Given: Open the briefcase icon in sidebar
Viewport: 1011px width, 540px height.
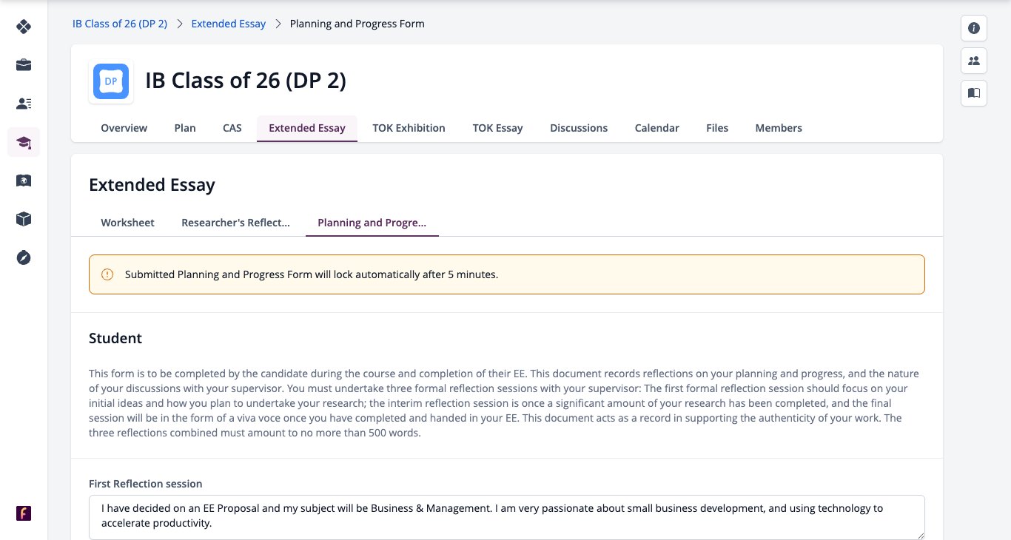Looking at the screenshot, I should click(24, 65).
